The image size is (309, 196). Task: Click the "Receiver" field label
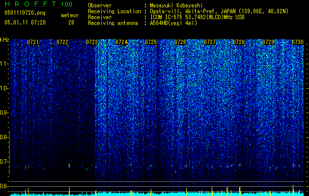100,17
